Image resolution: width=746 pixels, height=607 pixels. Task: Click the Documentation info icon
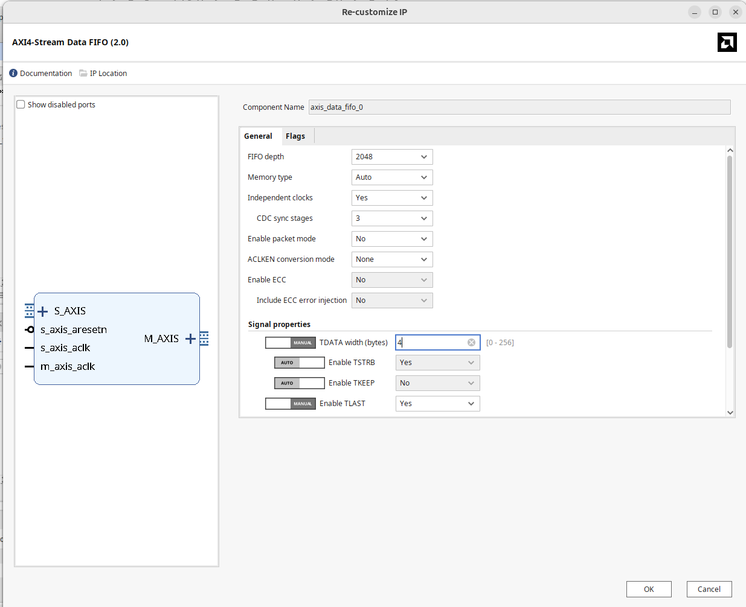(x=13, y=74)
